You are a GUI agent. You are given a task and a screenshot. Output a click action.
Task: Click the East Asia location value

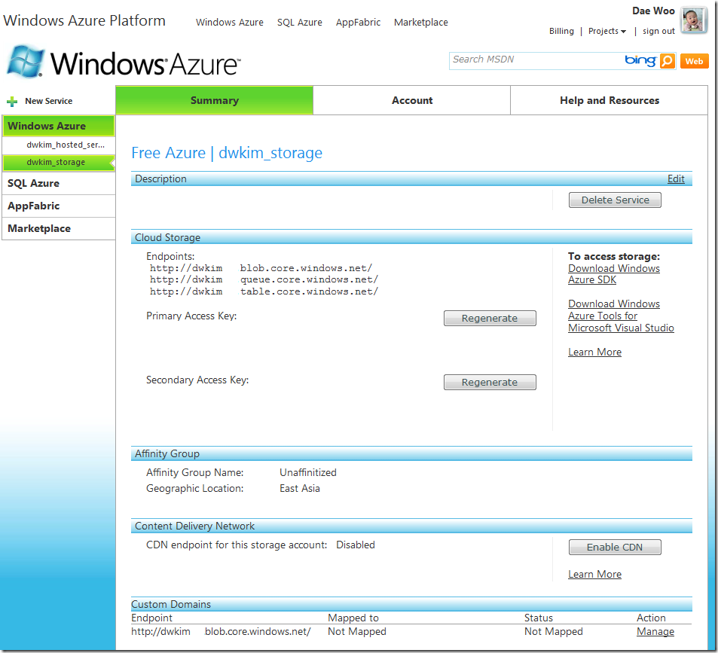pyautogui.click(x=299, y=488)
